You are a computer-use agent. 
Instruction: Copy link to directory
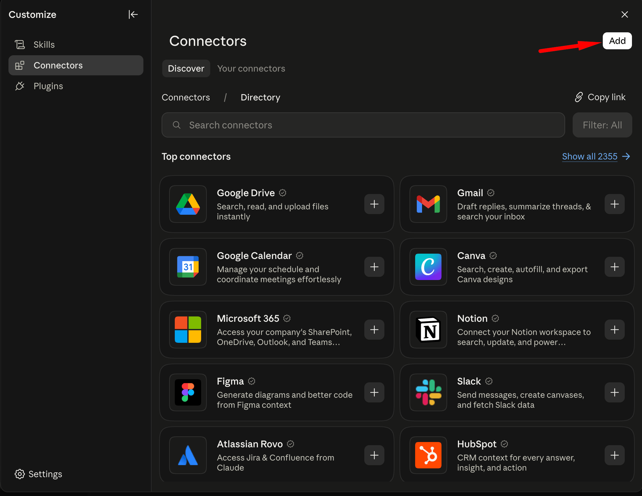pyautogui.click(x=600, y=97)
